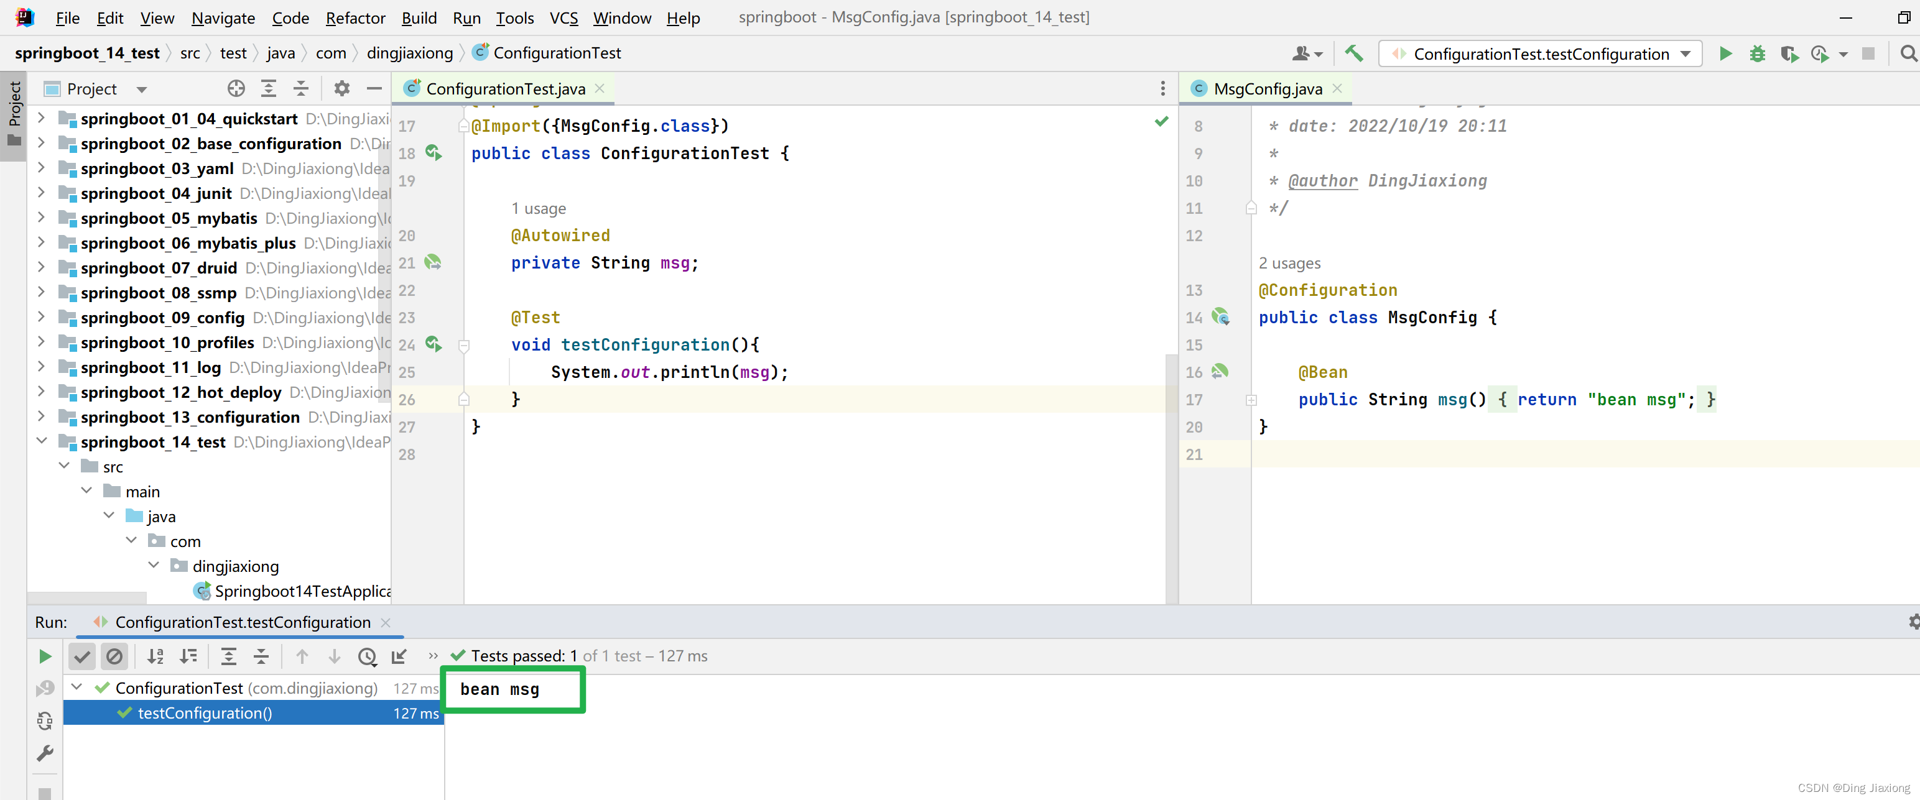Open Project panel gear options
1920x800 pixels.
(x=341, y=89)
